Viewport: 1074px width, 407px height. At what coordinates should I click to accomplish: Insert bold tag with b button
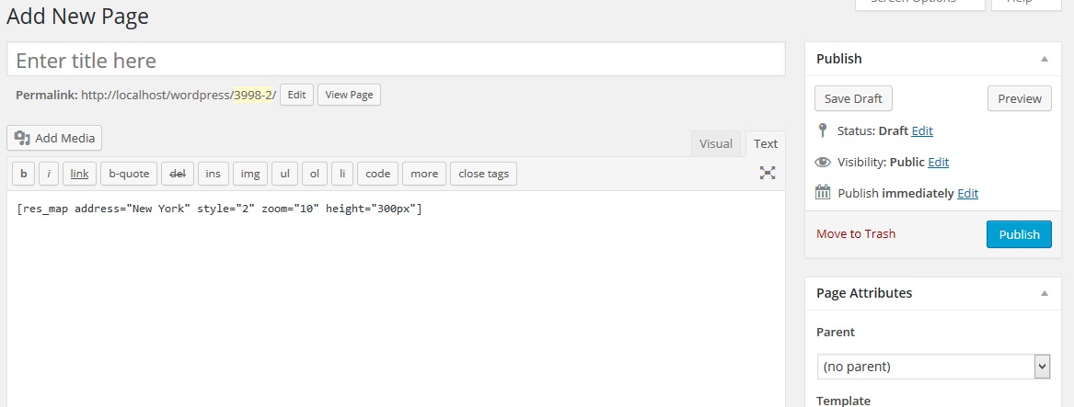pos(23,173)
